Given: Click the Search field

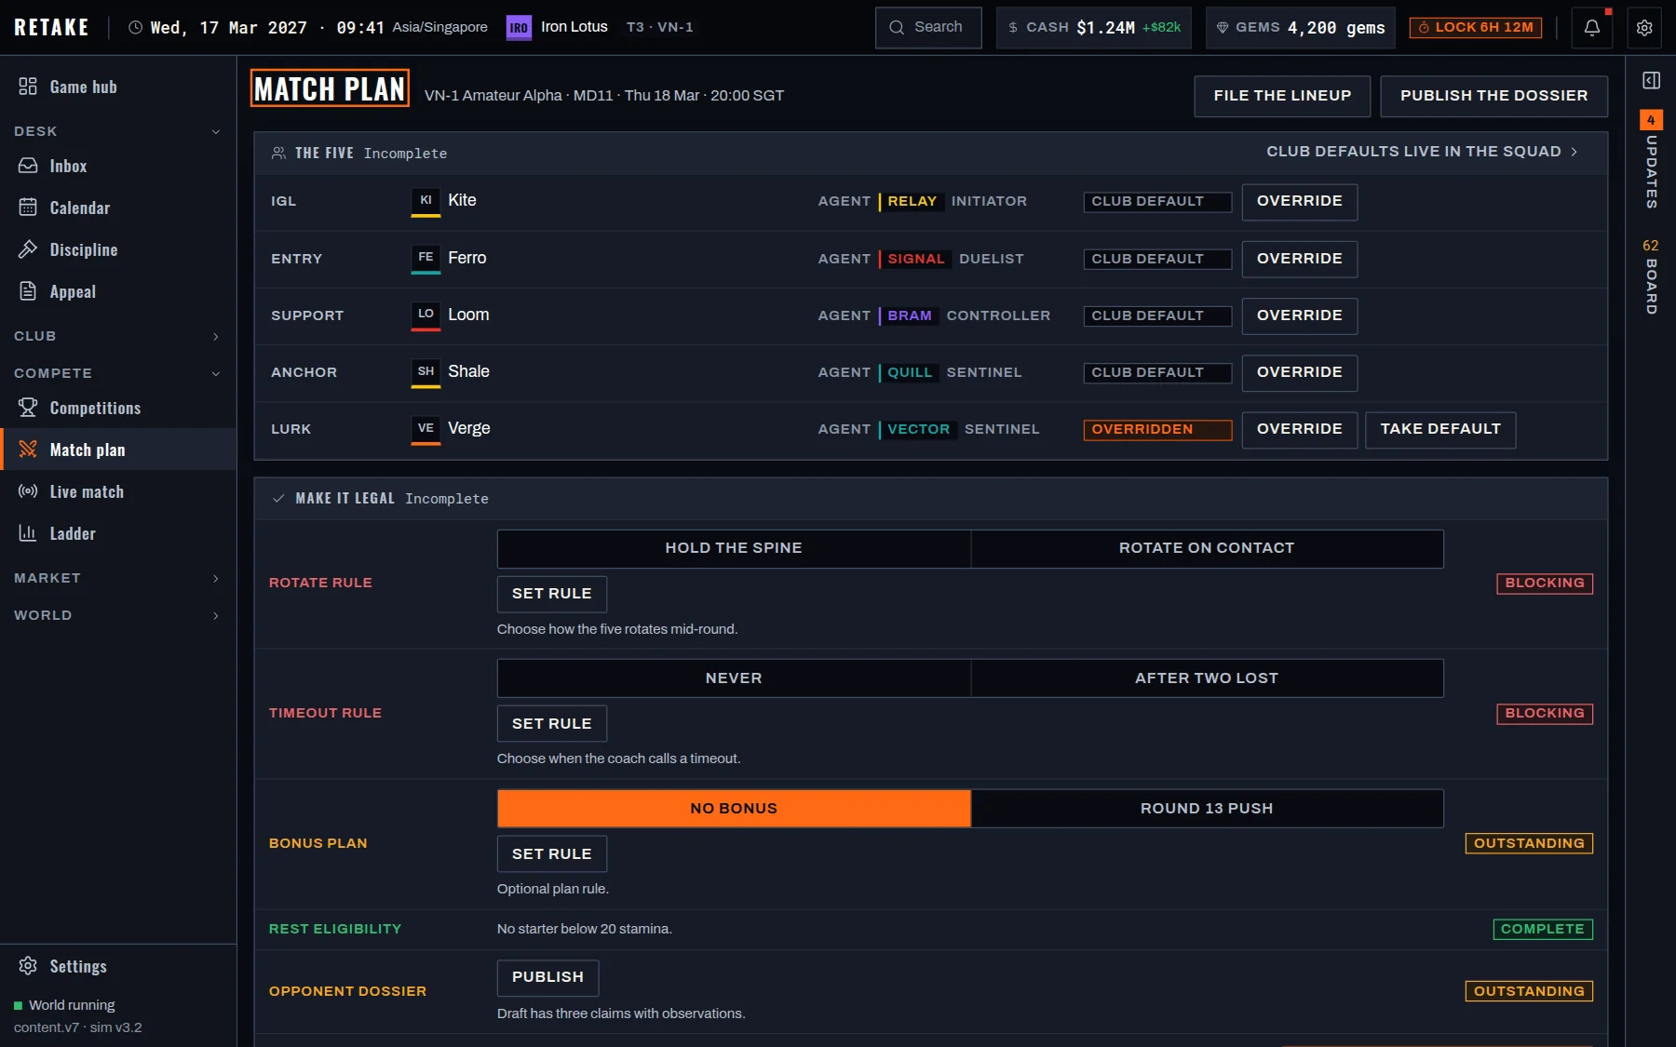Looking at the screenshot, I should pos(928,28).
